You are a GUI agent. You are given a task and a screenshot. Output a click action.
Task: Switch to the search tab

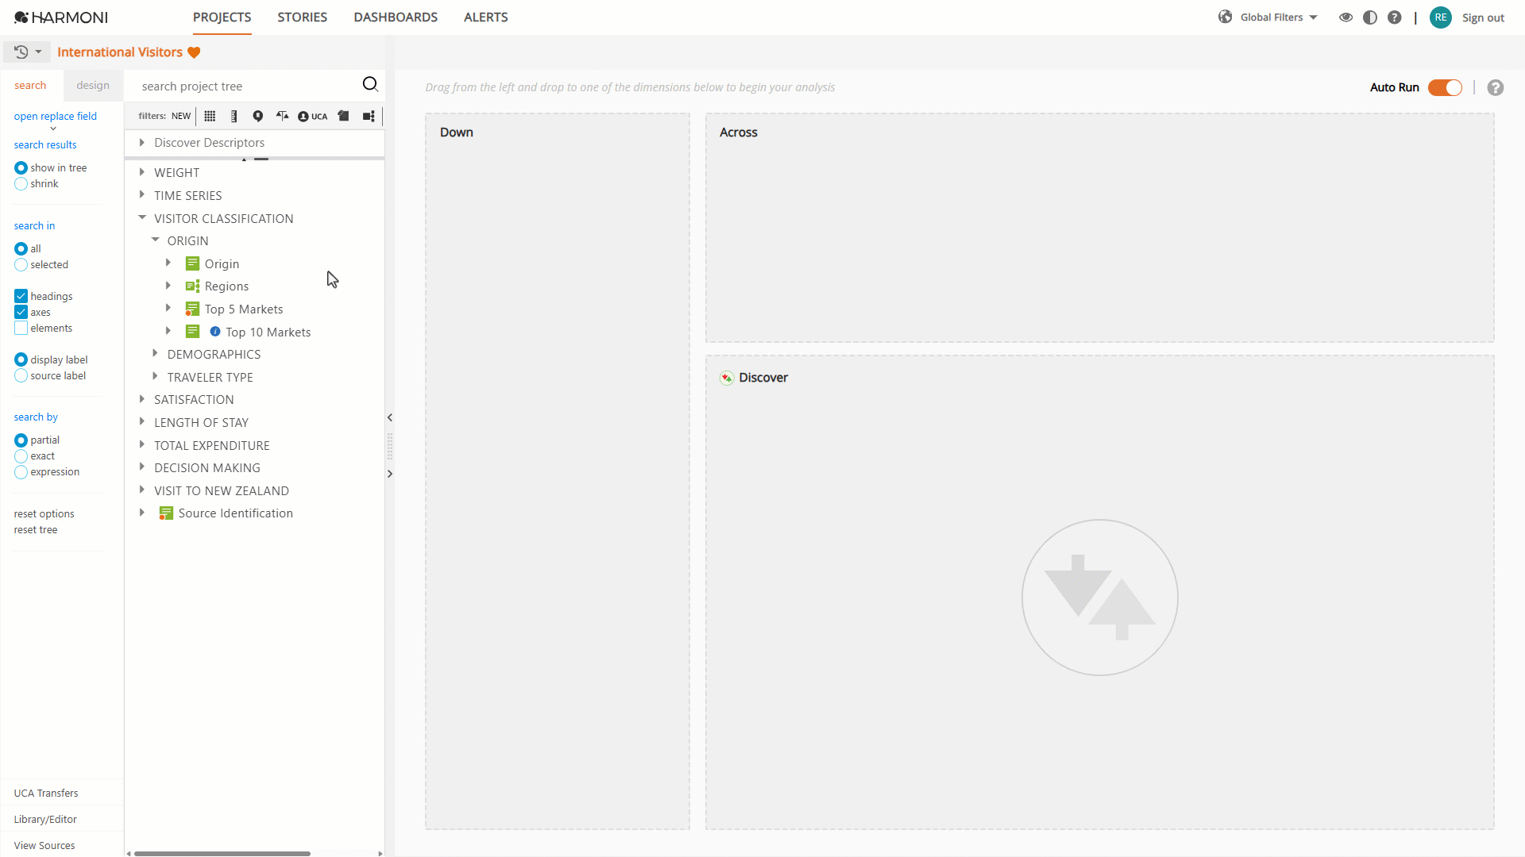(x=30, y=86)
